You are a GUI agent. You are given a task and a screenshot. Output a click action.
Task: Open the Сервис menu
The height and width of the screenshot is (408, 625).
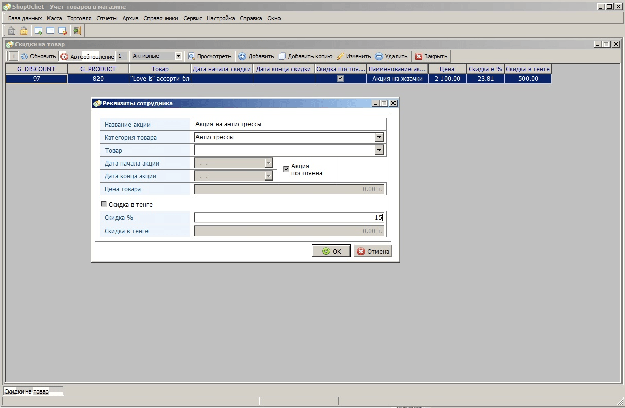pos(193,18)
